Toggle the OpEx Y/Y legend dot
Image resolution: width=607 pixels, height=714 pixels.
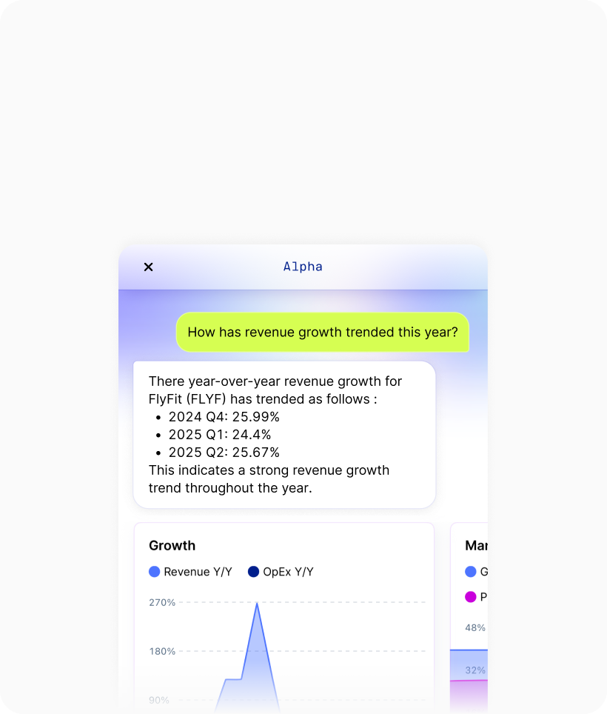tap(254, 572)
